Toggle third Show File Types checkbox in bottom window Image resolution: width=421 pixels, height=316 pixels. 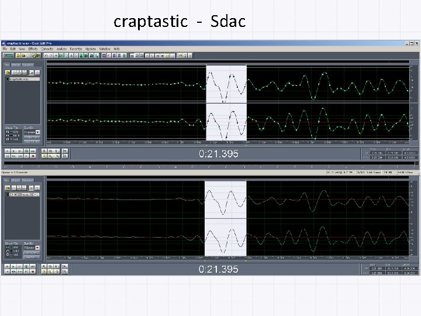point(8,255)
